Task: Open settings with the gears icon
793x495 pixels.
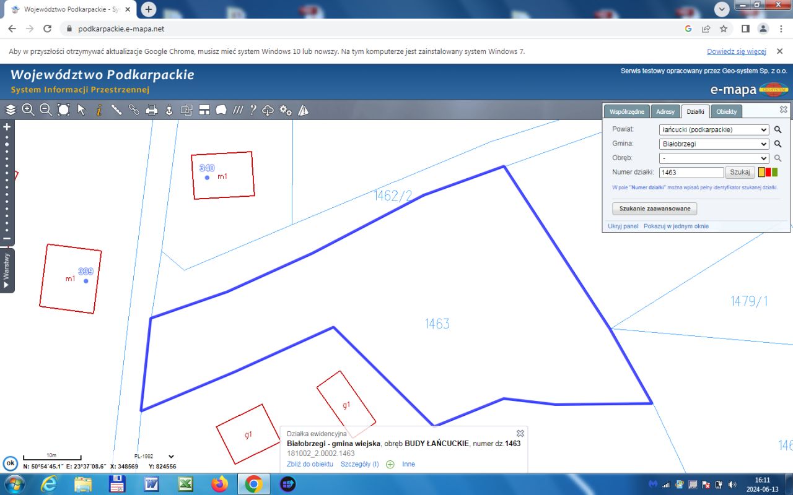Action: pyautogui.click(x=286, y=110)
